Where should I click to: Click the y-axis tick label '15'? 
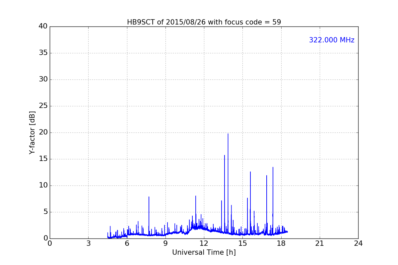(x=43, y=159)
